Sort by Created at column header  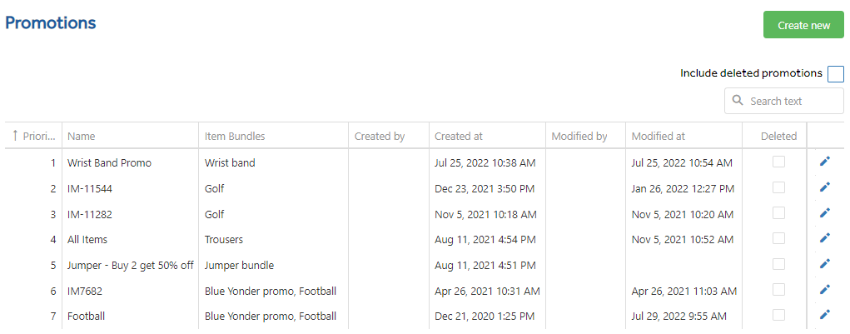click(x=459, y=137)
